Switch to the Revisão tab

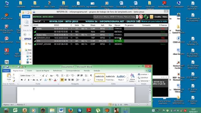(87, 71)
